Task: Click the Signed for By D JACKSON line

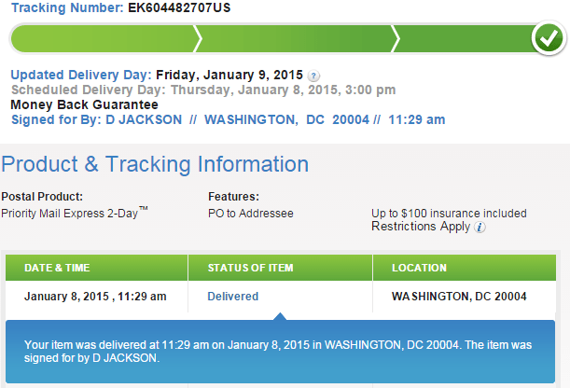Action: [x=228, y=119]
